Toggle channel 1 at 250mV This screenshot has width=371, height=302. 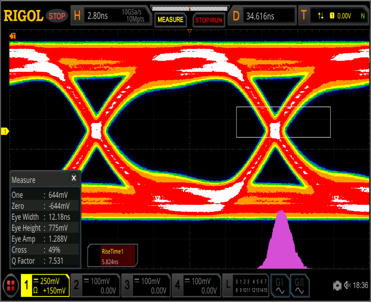pos(44,286)
